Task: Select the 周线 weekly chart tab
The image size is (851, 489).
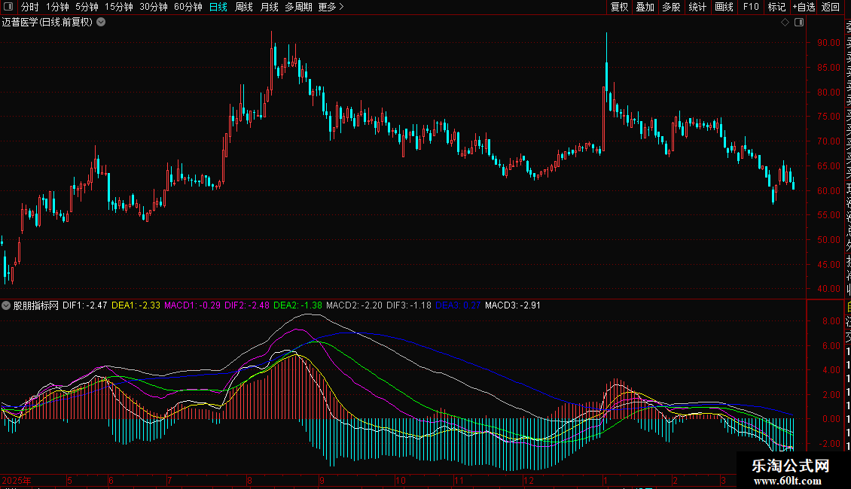Action: click(244, 8)
